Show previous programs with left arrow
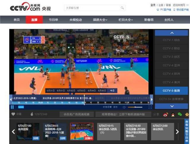 tap(13, 132)
